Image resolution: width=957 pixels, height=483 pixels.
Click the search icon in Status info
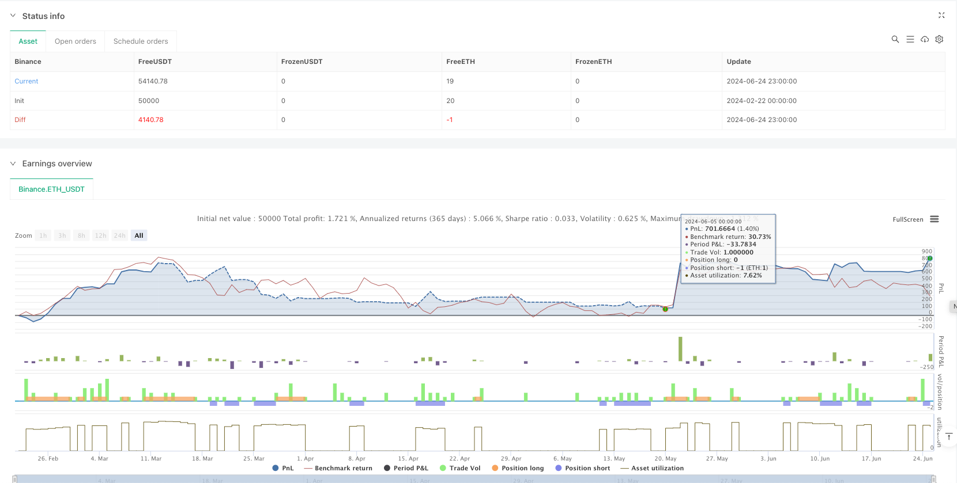point(895,39)
